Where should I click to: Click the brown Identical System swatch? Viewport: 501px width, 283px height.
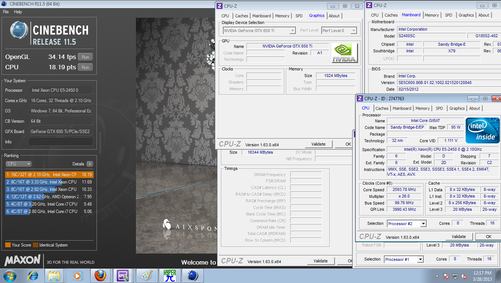click(x=35, y=245)
